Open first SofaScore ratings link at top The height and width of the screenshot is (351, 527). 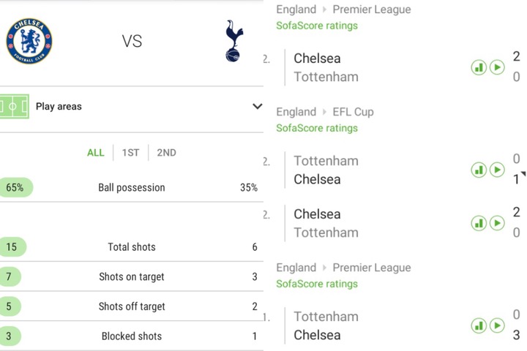[x=317, y=26]
